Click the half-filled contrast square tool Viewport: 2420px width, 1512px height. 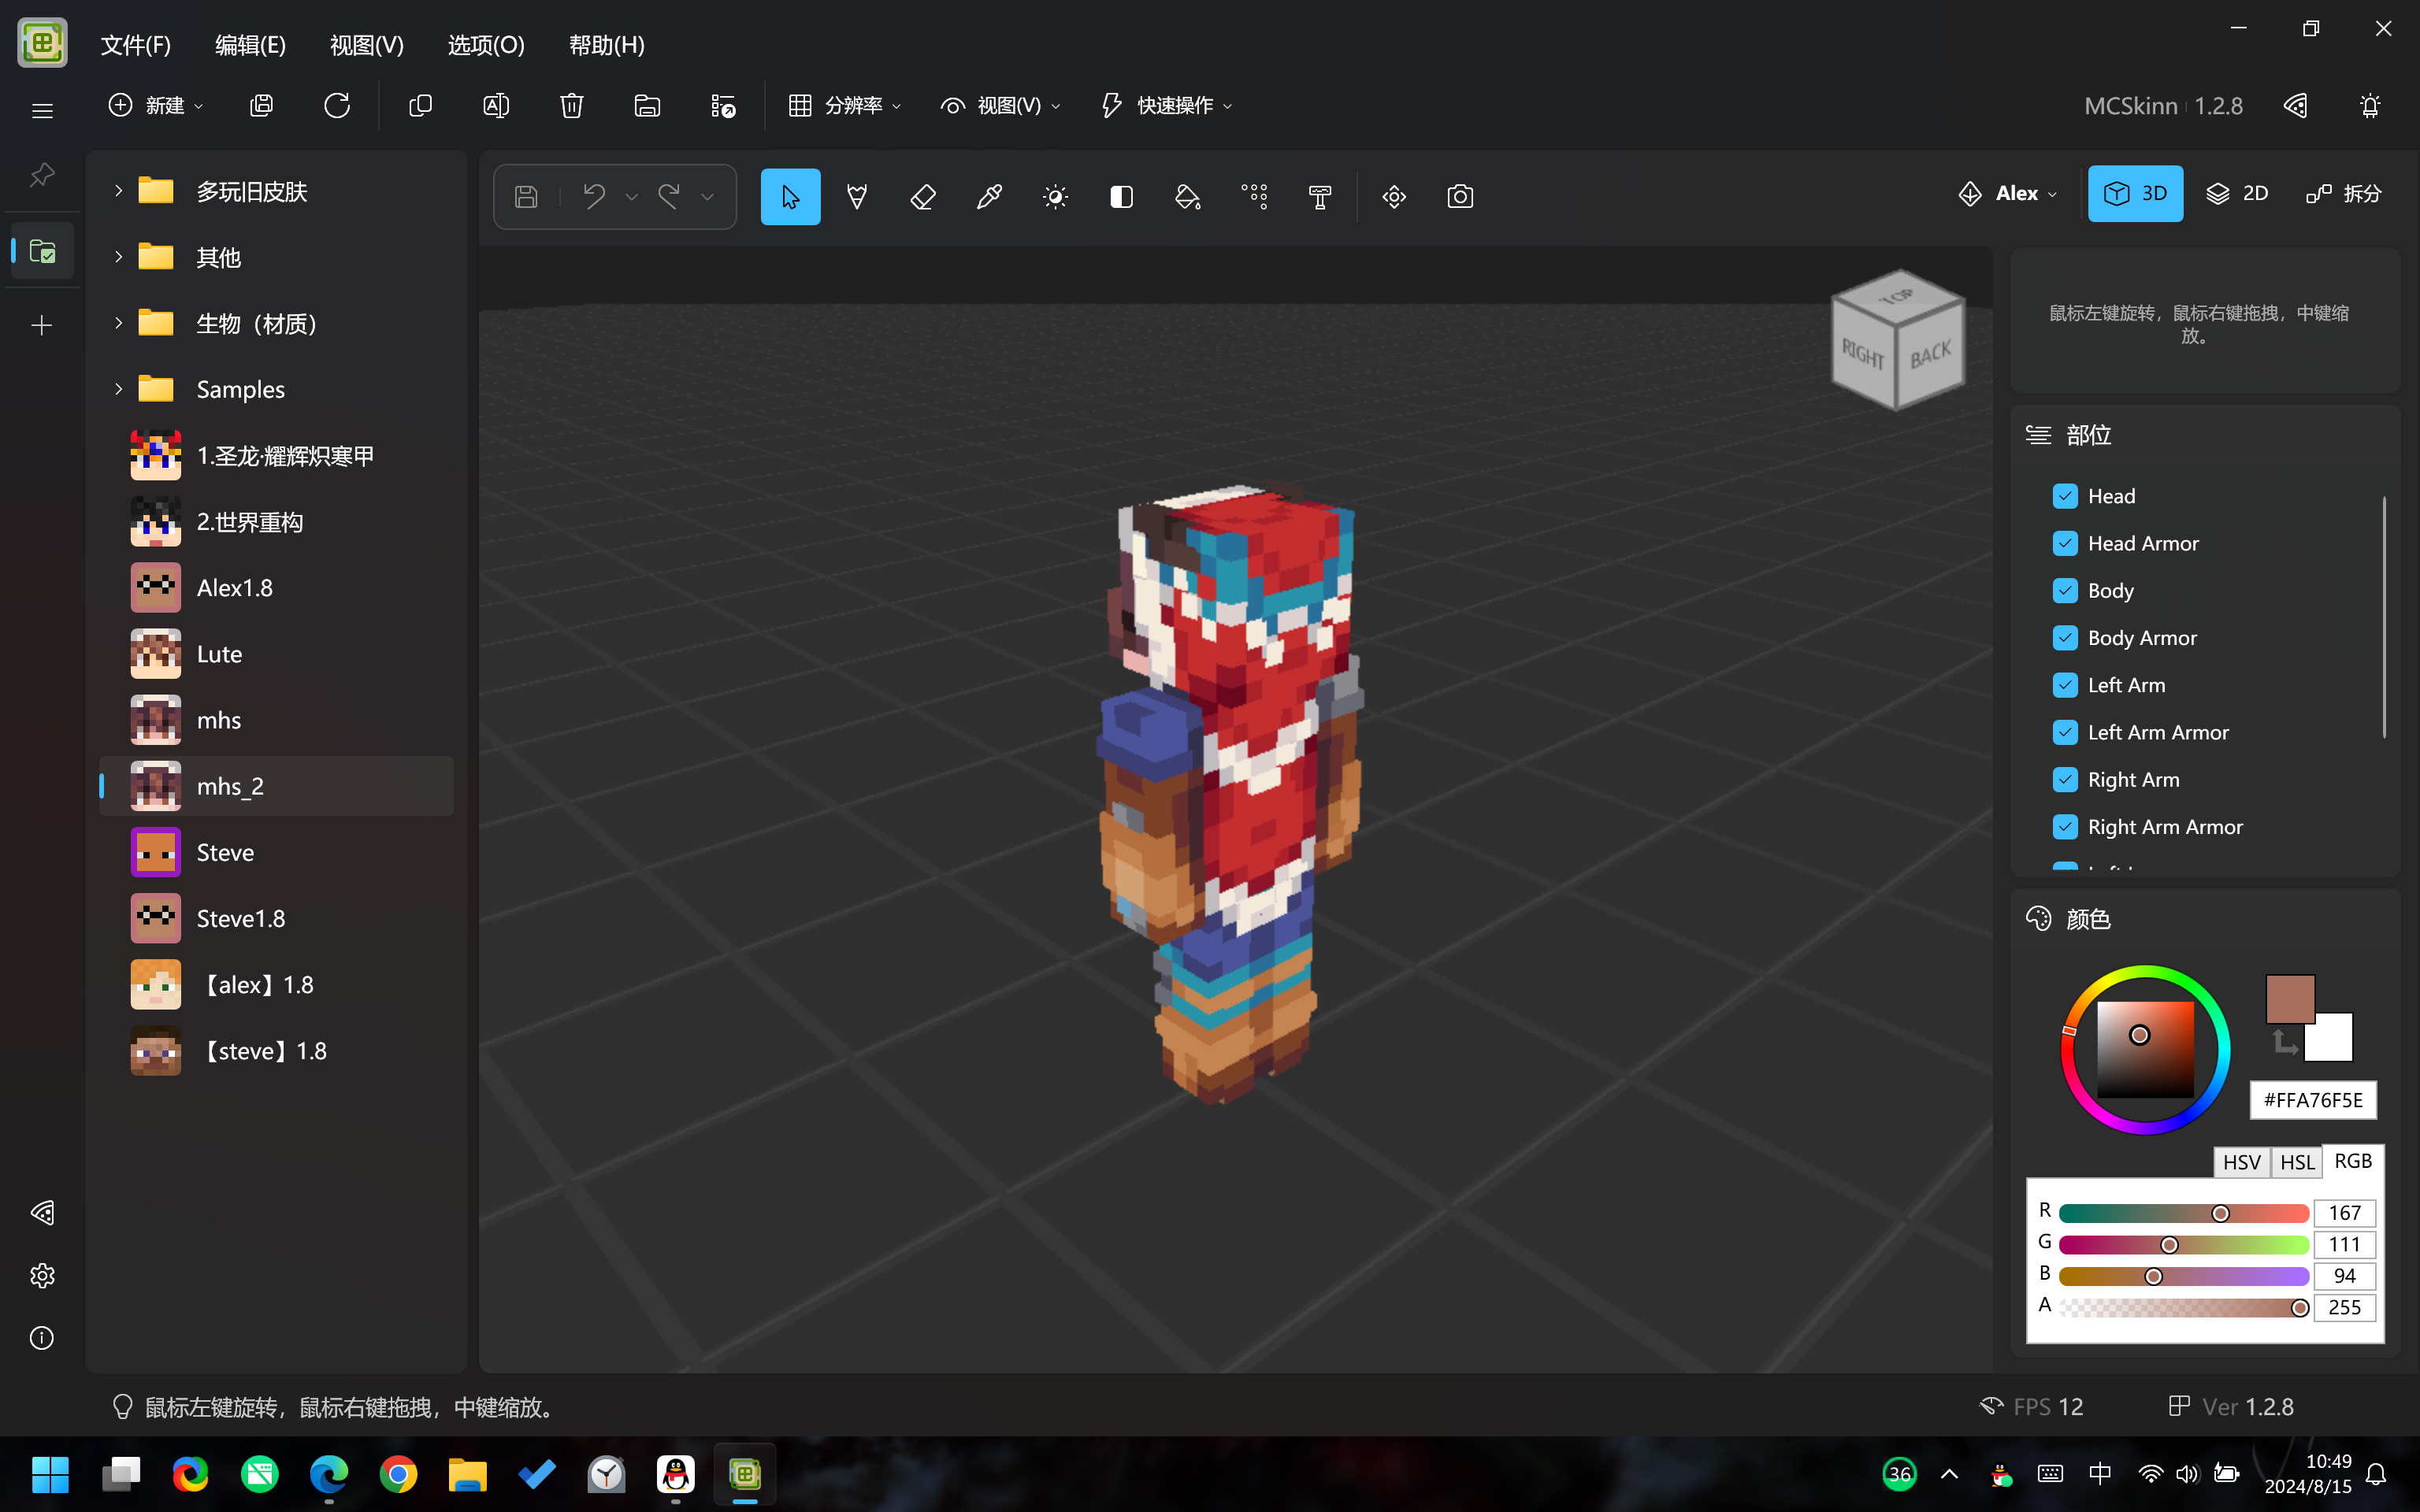coord(1121,197)
